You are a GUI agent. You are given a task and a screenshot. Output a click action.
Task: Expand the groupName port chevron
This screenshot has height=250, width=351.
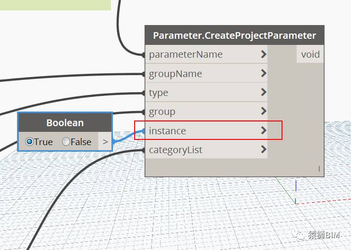[264, 73]
